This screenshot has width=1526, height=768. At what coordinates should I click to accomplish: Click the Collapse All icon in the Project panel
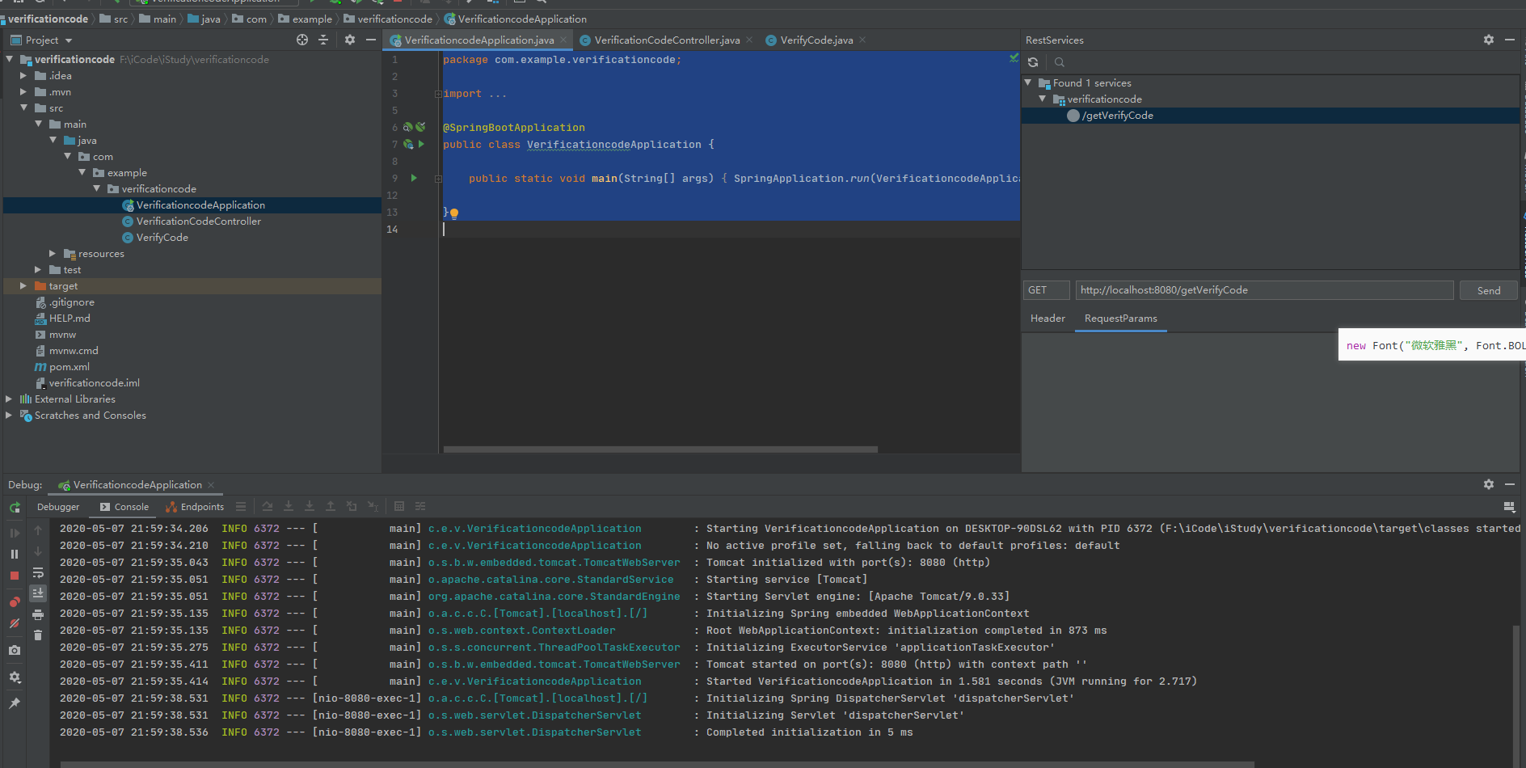click(x=323, y=40)
